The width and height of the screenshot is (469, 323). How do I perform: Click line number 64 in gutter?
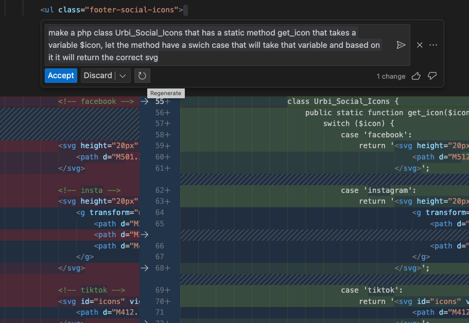pos(160,212)
